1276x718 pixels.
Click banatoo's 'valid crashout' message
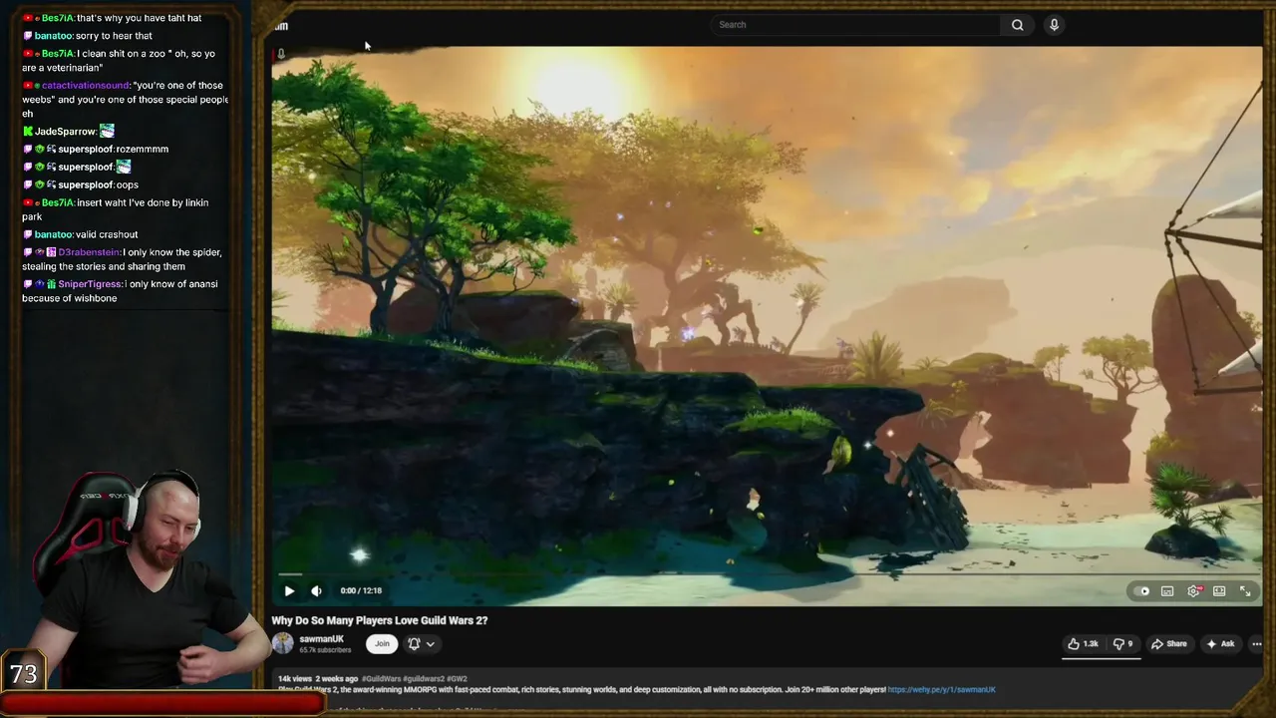pos(107,234)
